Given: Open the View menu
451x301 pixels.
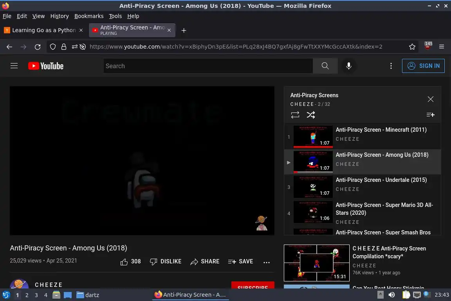Looking at the screenshot, I should (38, 16).
